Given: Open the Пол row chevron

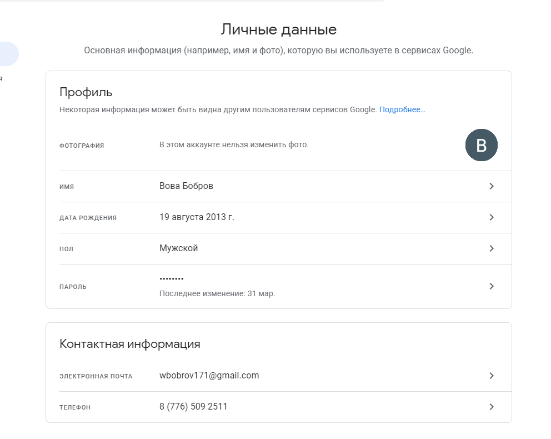Looking at the screenshot, I should point(492,248).
